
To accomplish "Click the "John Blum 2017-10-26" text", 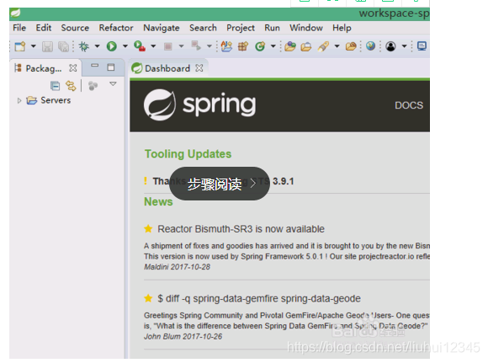I will click(x=183, y=337).
